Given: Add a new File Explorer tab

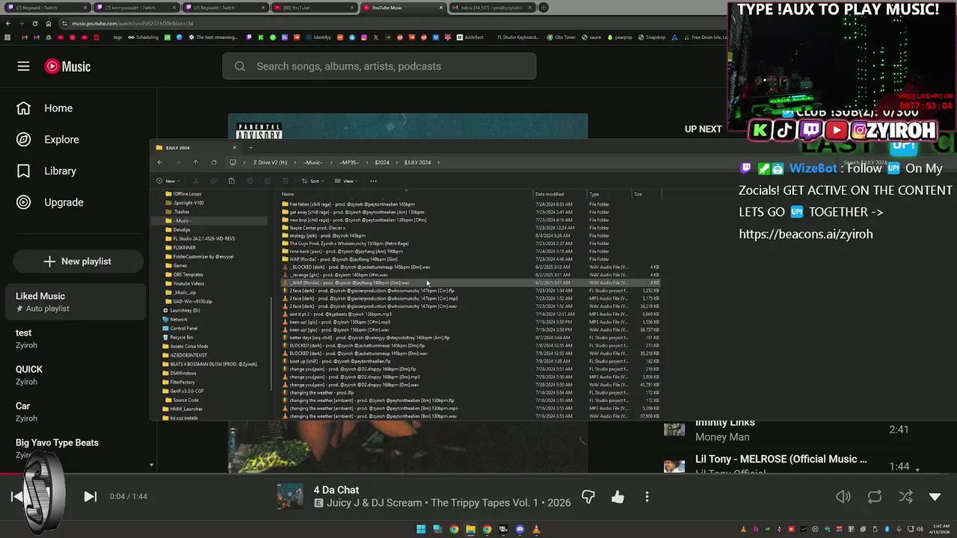Looking at the screenshot, I should pyautogui.click(x=250, y=147).
